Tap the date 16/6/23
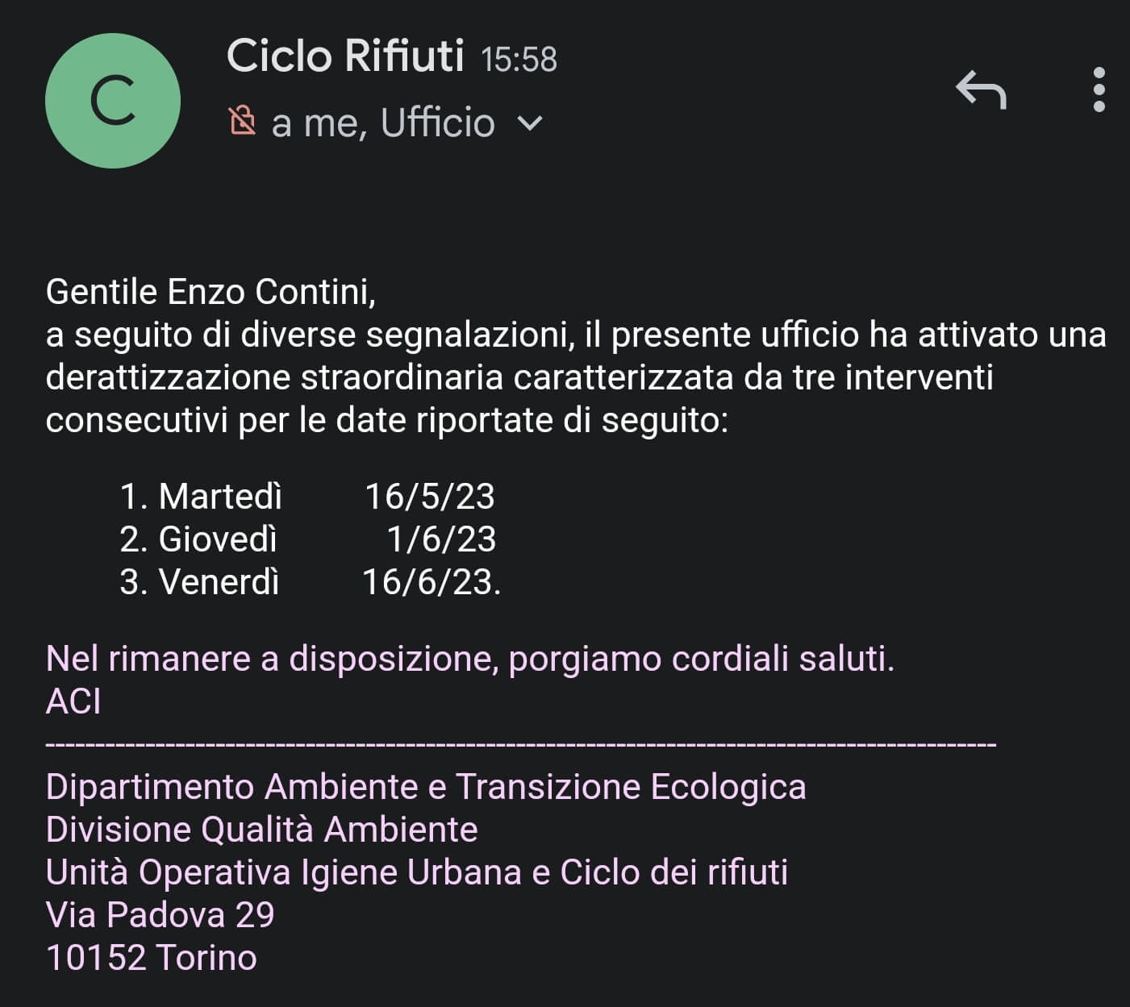Viewport: 1130px width, 1007px height. click(431, 581)
